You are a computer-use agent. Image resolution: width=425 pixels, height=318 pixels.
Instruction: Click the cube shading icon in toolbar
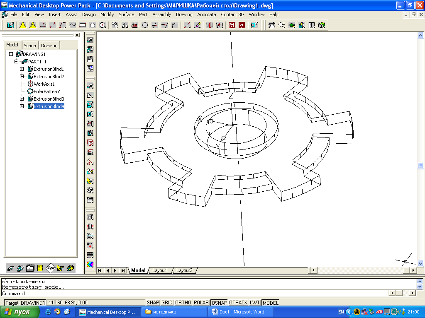[x=322, y=25]
